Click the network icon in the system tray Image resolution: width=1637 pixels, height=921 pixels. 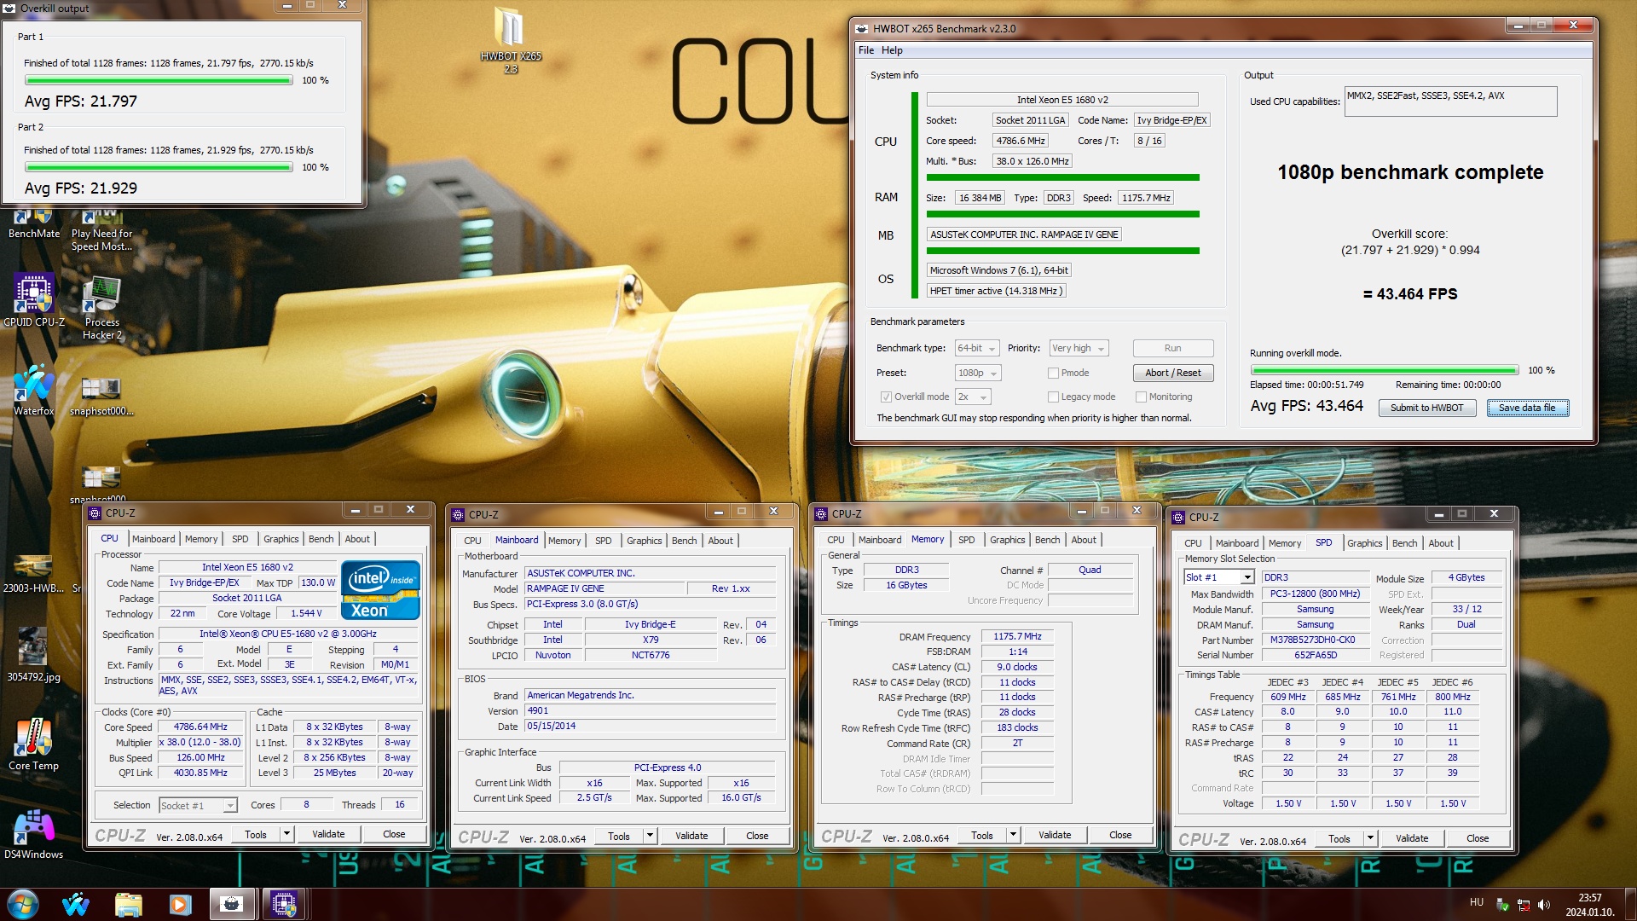pyautogui.click(x=1524, y=905)
